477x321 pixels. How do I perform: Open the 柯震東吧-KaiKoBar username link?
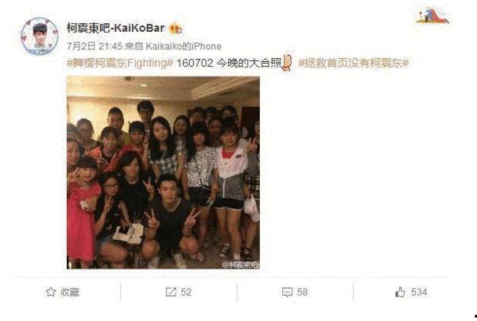click(115, 29)
